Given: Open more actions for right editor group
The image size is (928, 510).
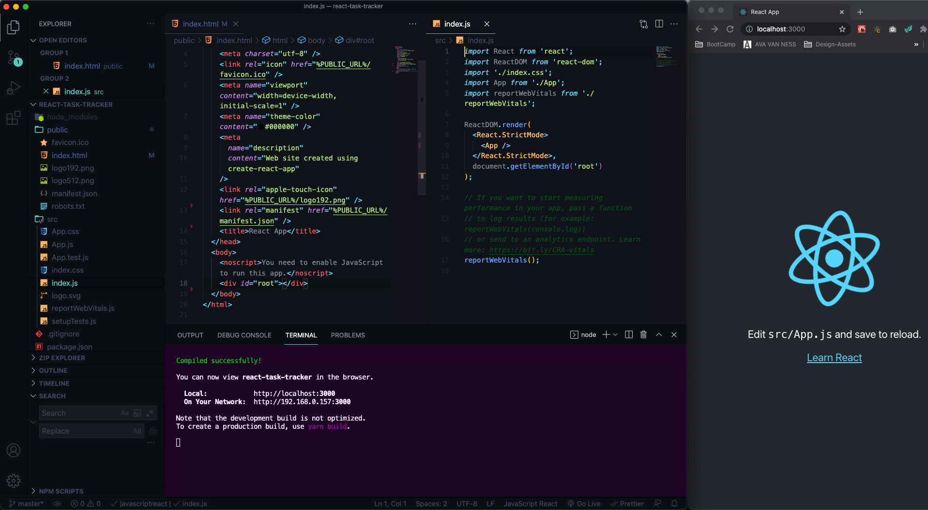Looking at the screenshot, I should point(674,24).
